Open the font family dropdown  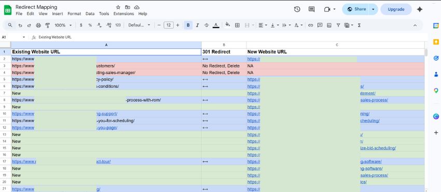[x=139, y=25]
